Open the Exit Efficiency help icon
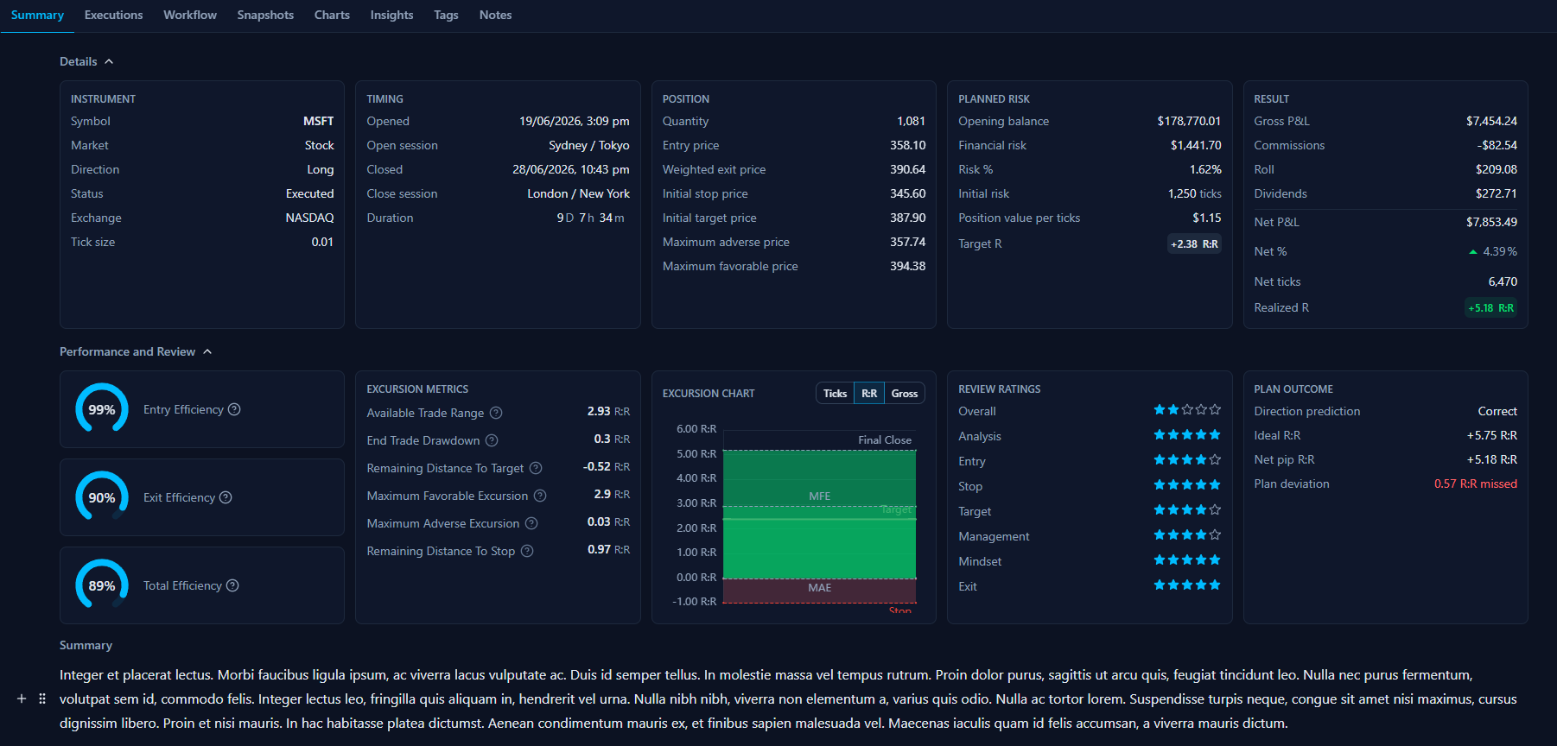1557x746 pixels. coord(226,497)
